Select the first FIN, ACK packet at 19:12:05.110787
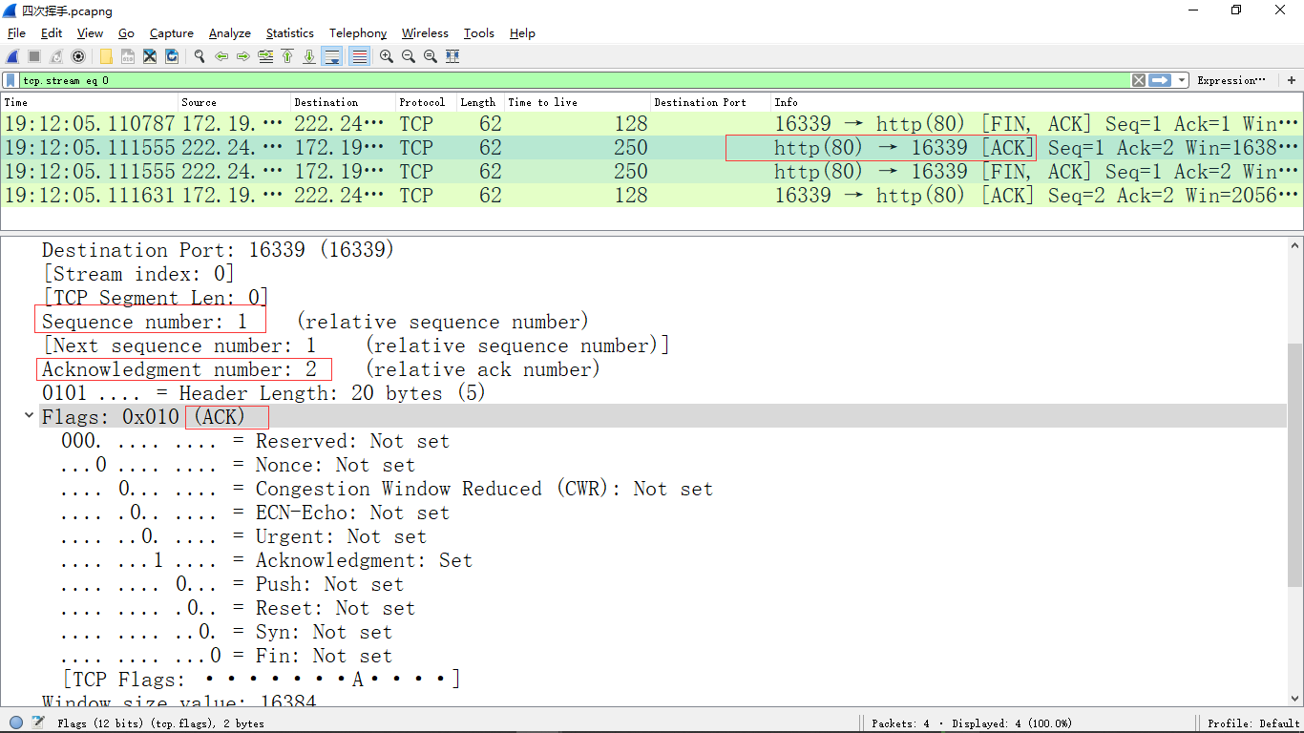 [x=652, y=123]
